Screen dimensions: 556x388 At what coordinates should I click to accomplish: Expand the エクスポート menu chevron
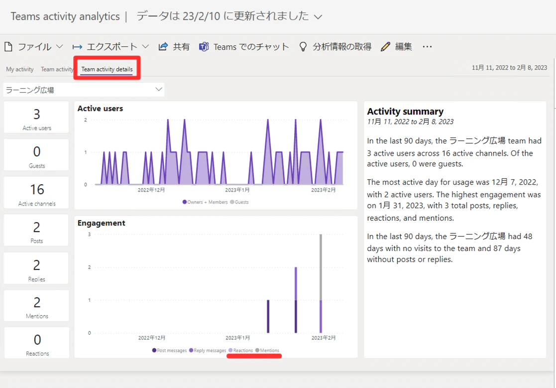pyautogui.click(x=145, y=47)
